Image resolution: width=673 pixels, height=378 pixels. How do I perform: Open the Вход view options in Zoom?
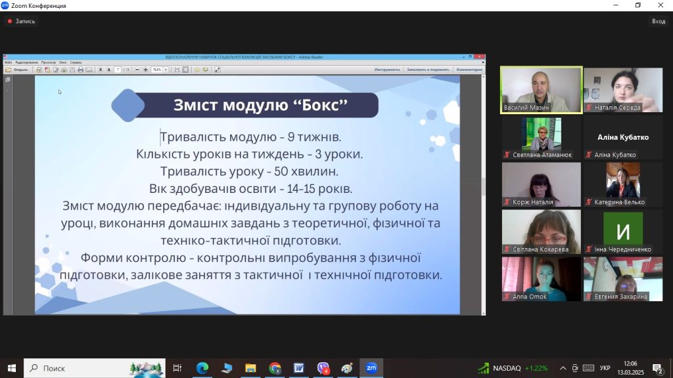(658, 21)
